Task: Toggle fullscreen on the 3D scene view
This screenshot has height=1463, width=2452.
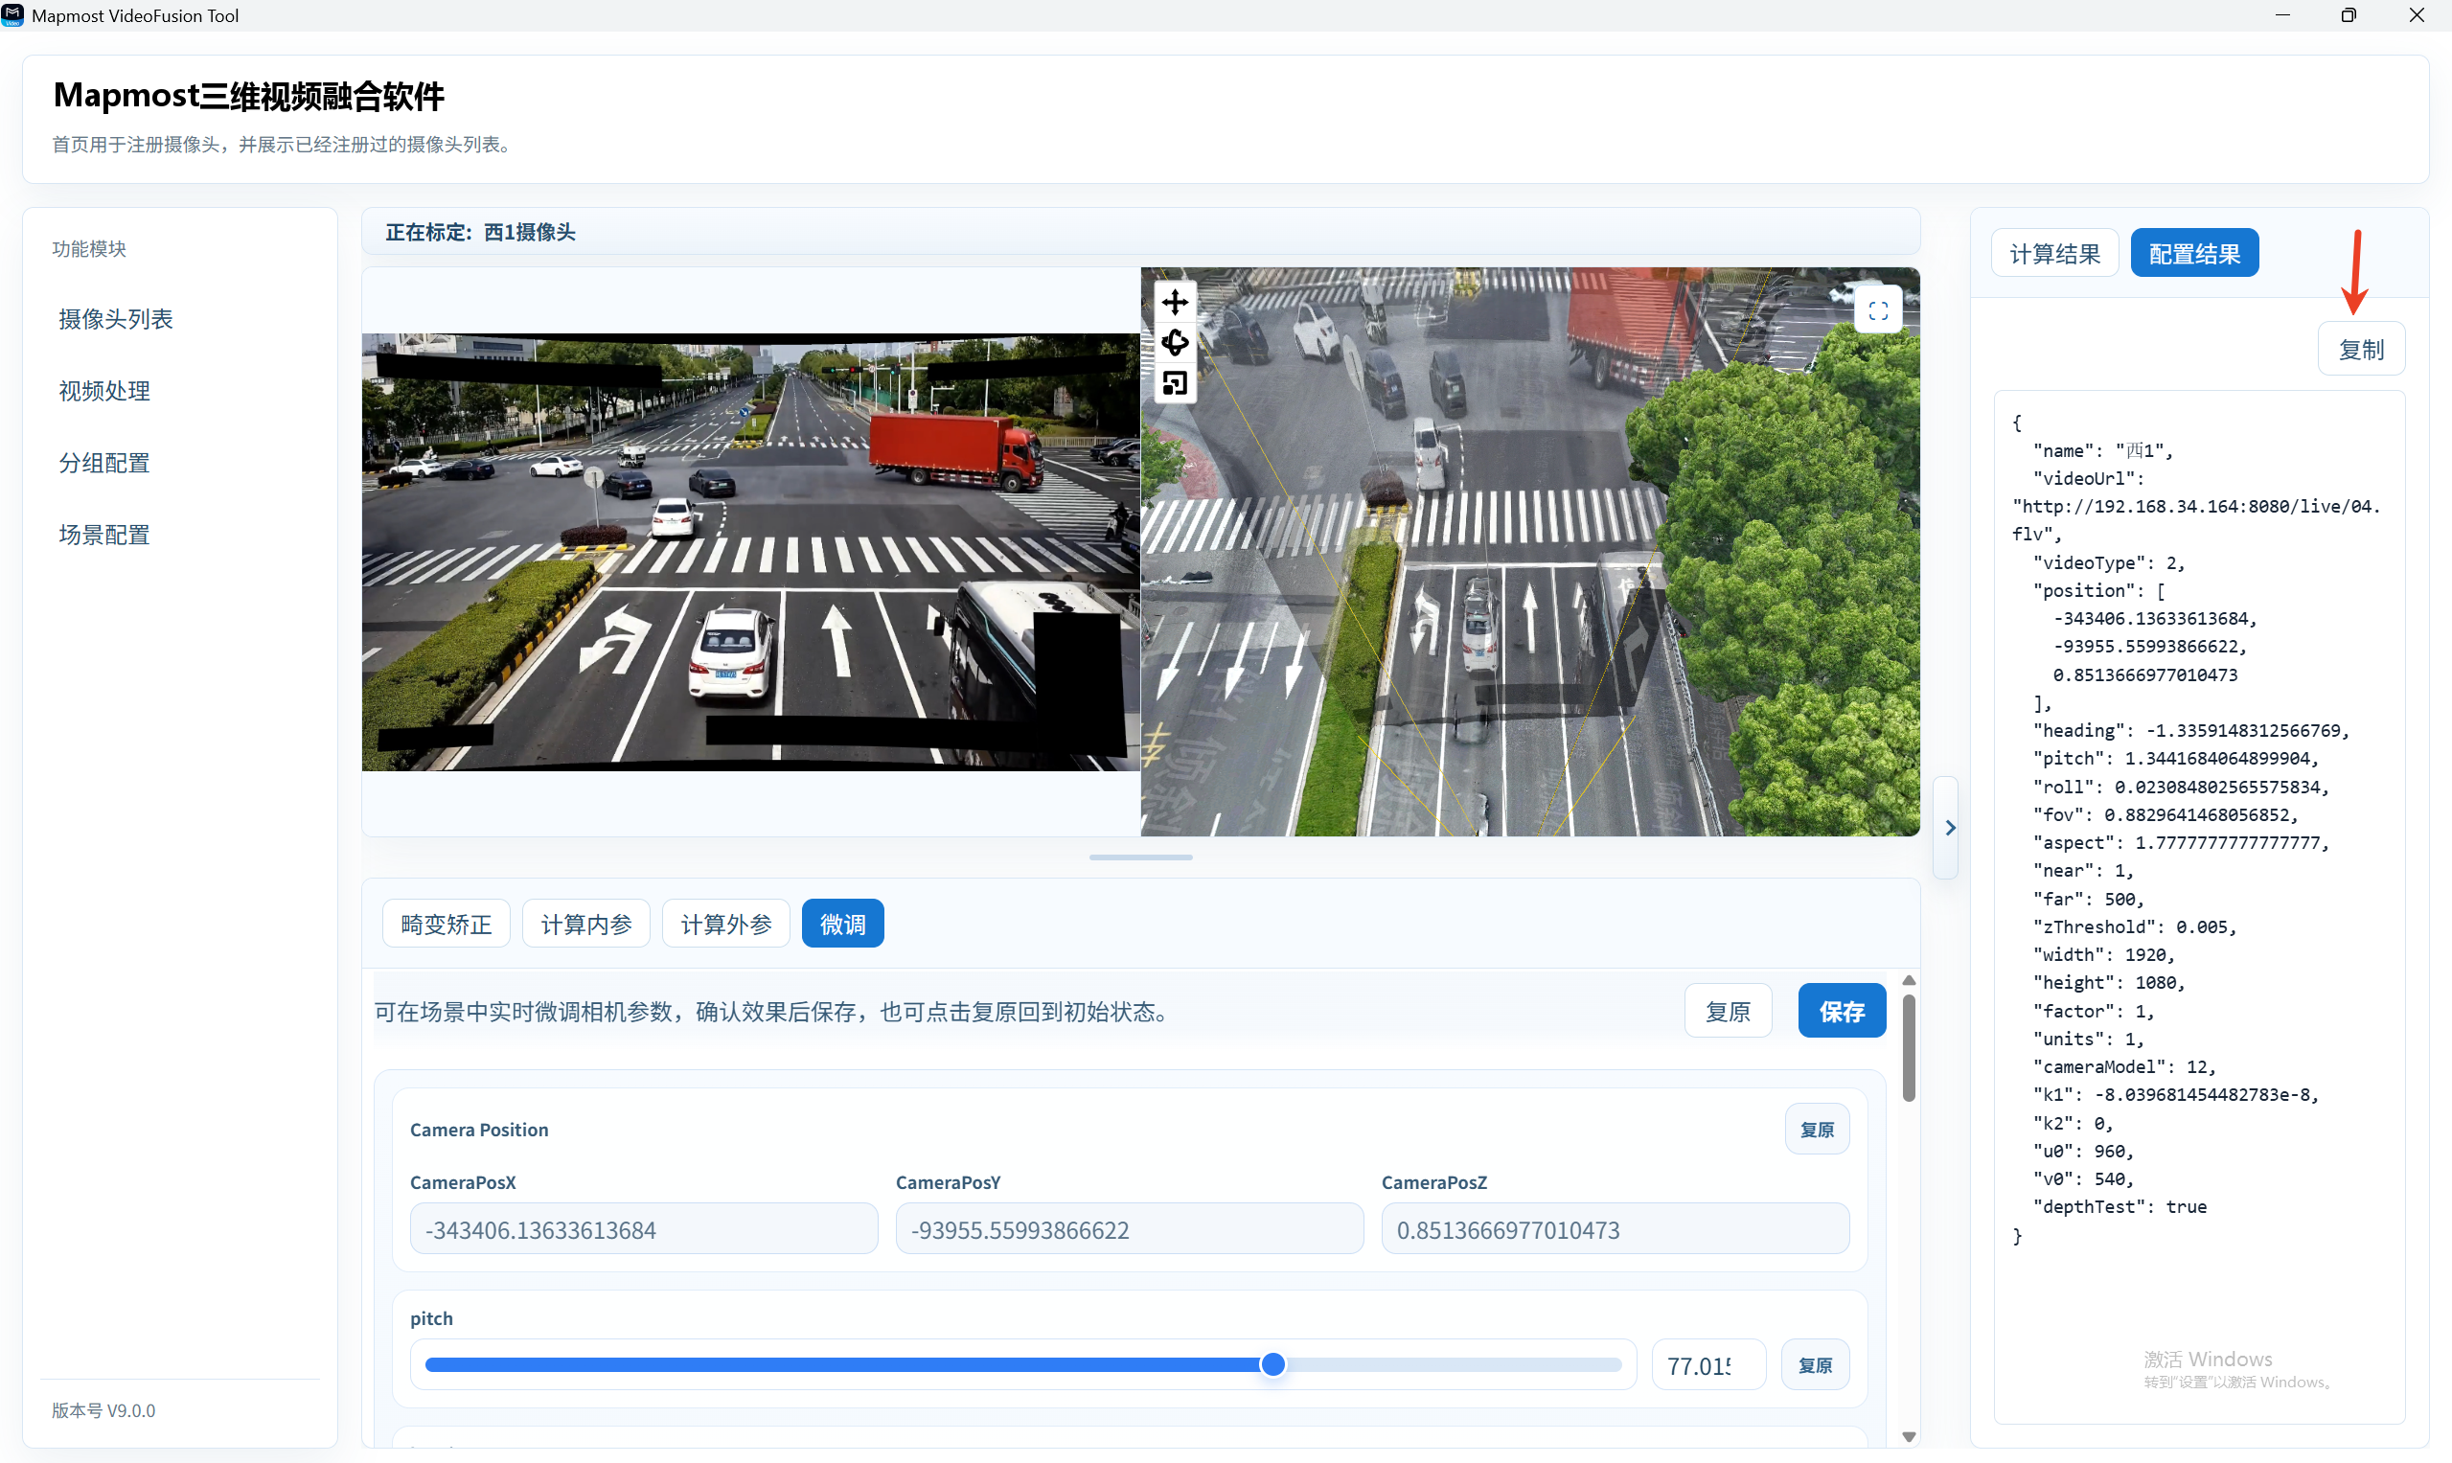Action: [1878, 310]
